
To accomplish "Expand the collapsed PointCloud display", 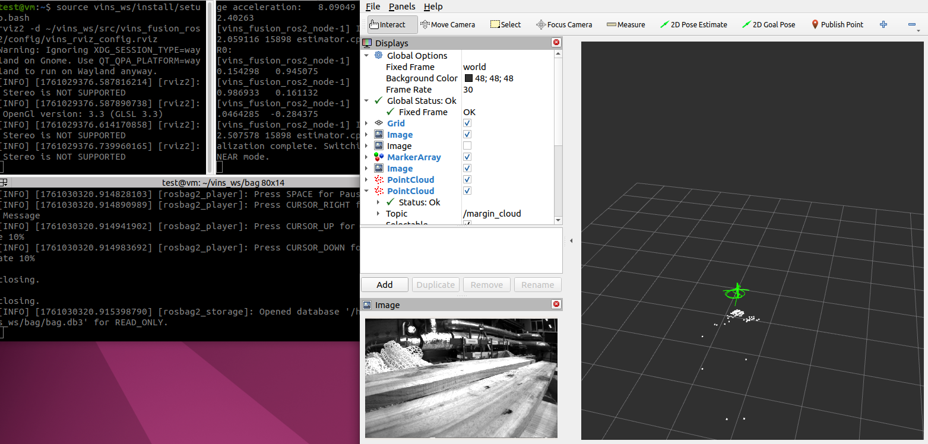I will coord(367,179).
